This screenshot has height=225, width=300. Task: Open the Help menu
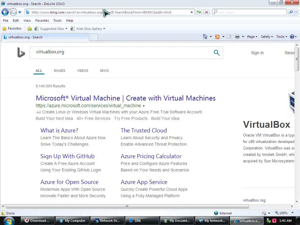[70, 21]
